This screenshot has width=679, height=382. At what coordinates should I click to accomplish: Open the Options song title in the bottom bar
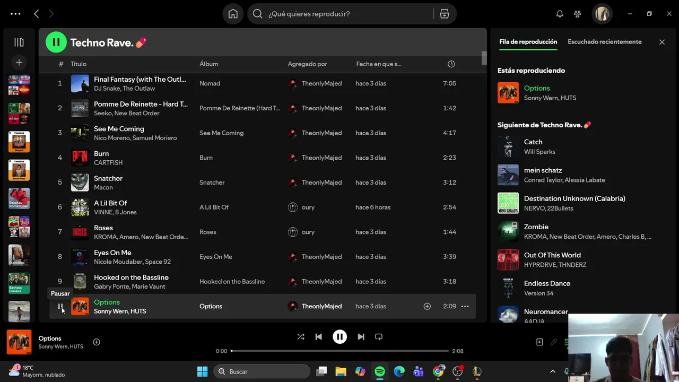coord(50,338)
